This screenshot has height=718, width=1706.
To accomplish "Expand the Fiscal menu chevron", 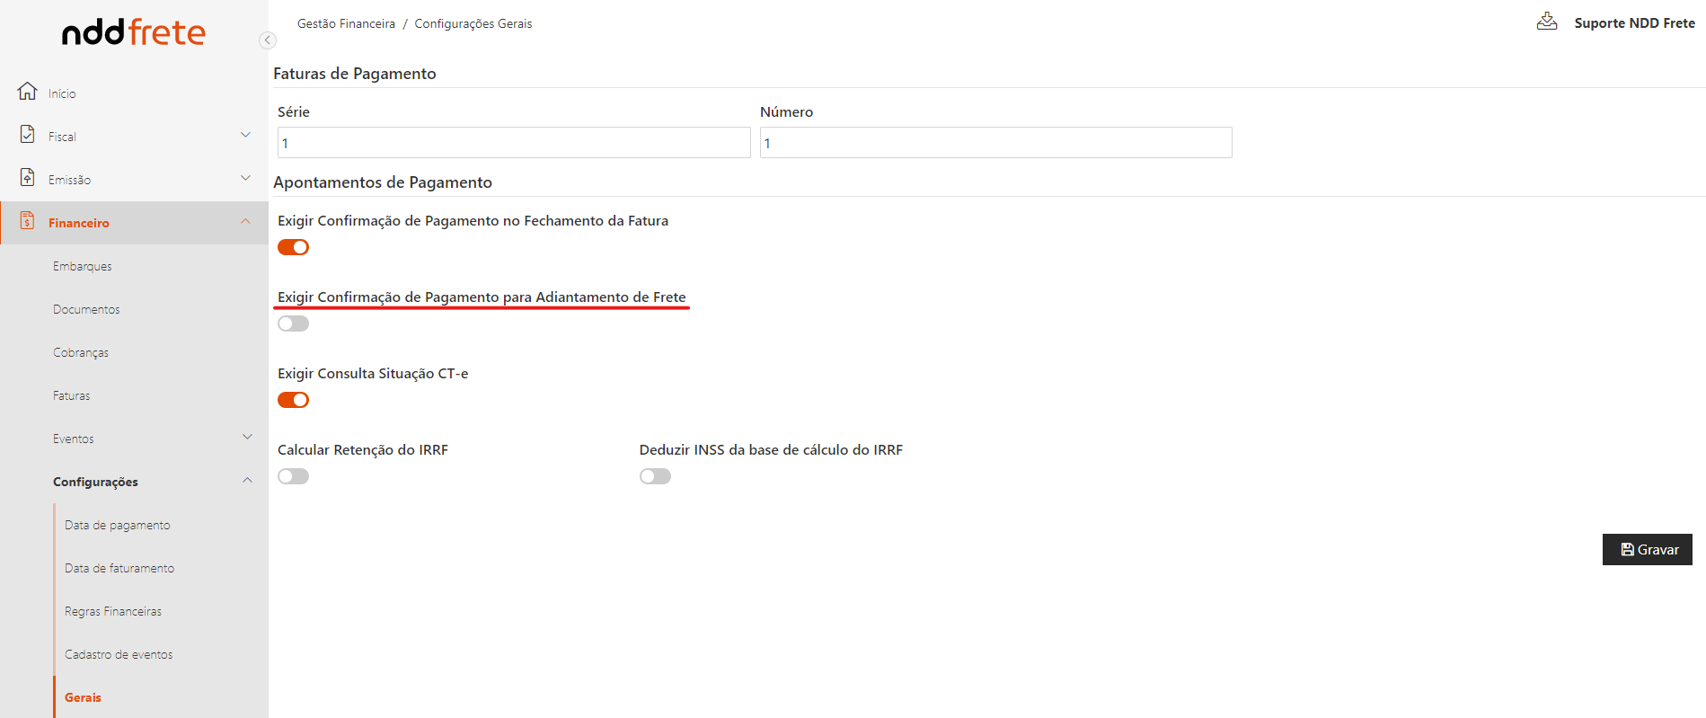I will pos(245,135).
